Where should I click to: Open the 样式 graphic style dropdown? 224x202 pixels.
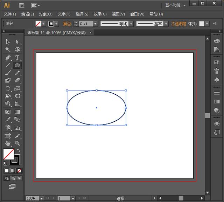pos(207,24)
